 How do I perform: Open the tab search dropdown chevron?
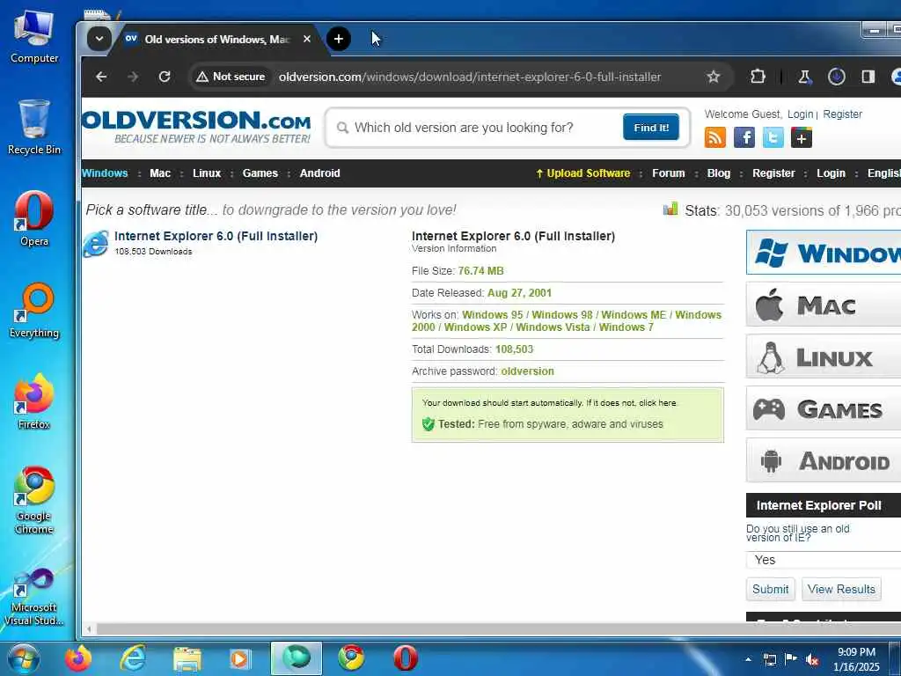[x=99, y=39]
